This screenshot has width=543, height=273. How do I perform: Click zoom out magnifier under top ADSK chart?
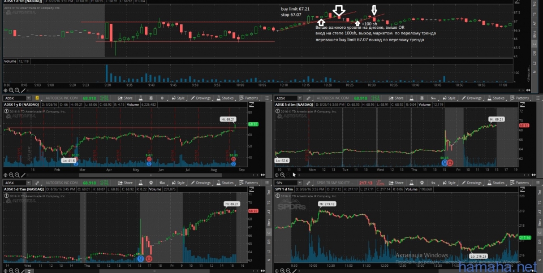(18, 90)
